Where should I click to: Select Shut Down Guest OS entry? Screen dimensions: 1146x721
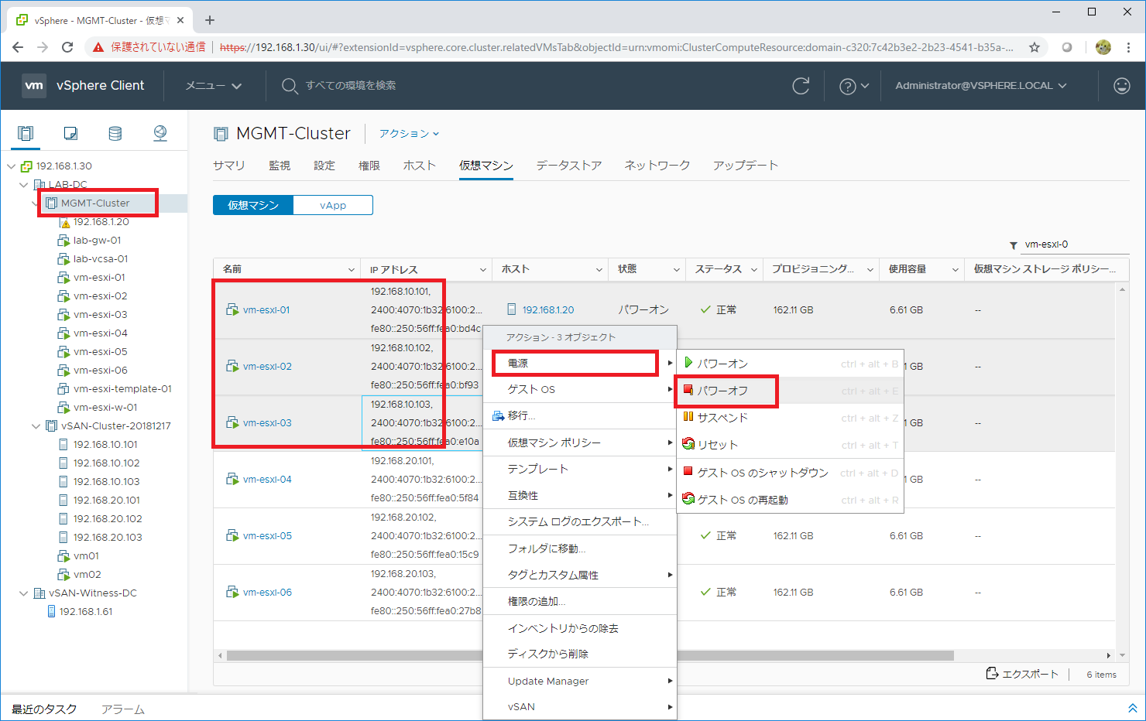(790, 473)
